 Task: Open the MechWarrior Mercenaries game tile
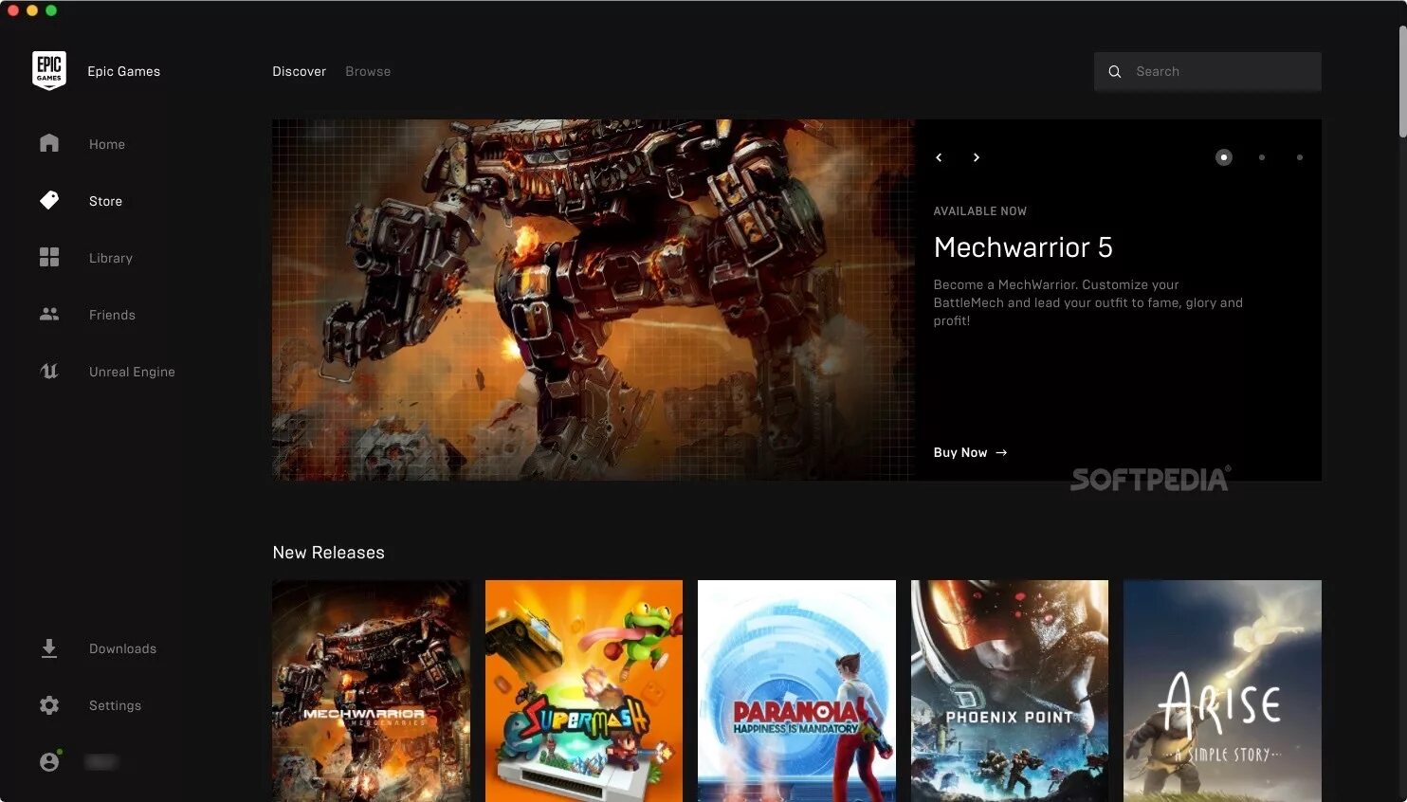(x=371, y=691)
